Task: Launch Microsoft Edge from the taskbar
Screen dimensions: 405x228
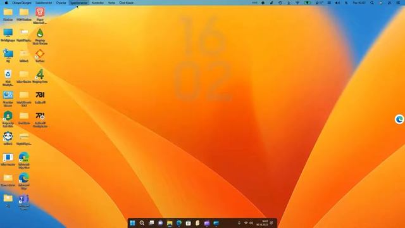Action: [179, 223]
